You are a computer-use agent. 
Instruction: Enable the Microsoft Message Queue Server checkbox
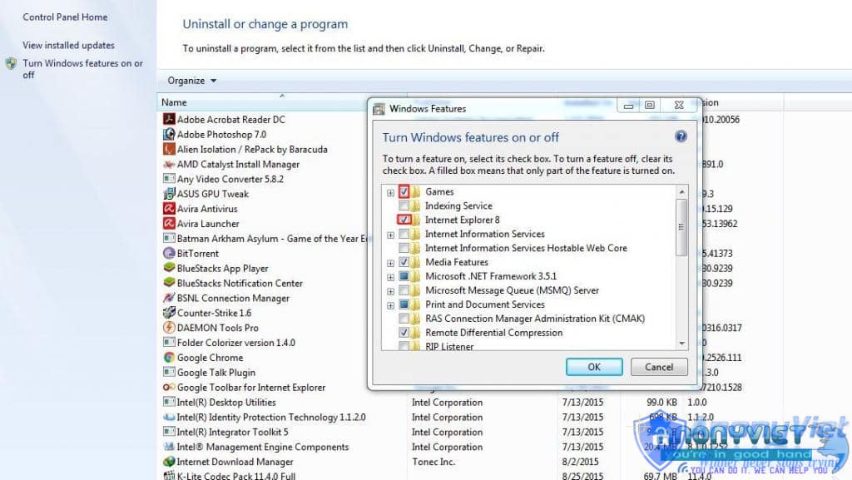[x=404, y=290]
